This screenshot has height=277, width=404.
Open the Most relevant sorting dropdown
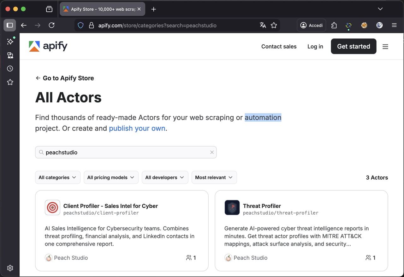click(x=214, y=177)
